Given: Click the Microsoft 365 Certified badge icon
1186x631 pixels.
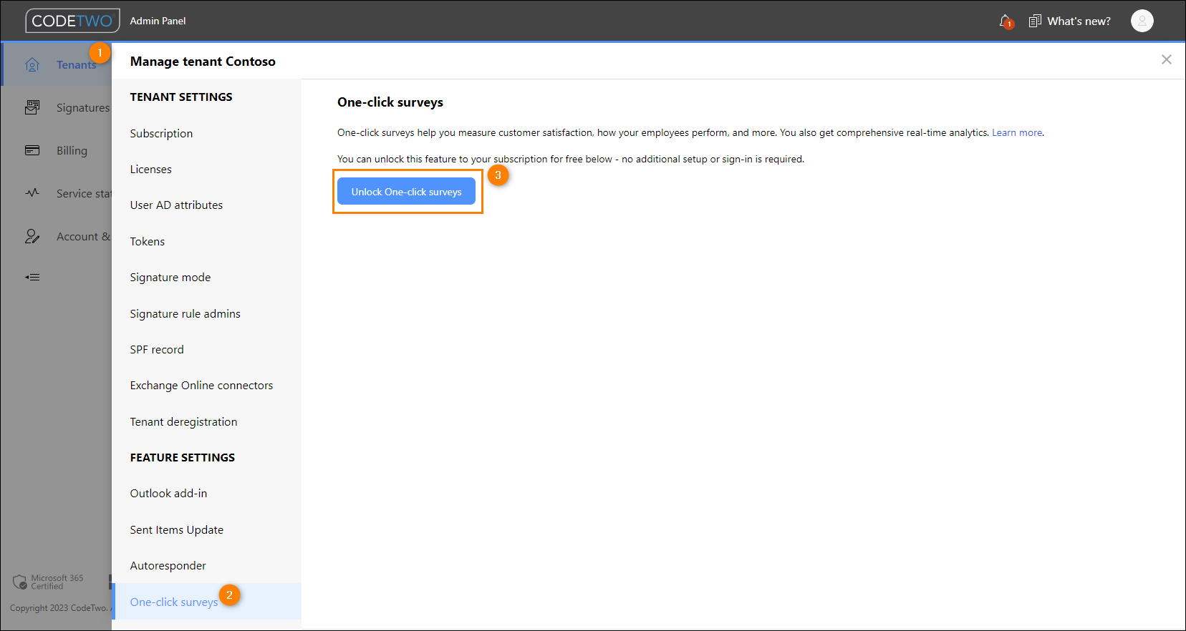Looking at the screenshot, I should [20, 582].
